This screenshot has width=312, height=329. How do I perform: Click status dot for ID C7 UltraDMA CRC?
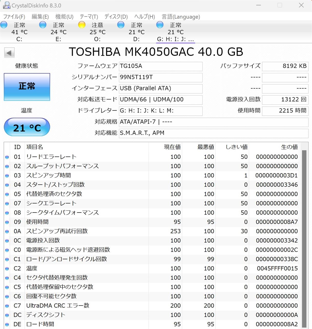click(7, 306)
